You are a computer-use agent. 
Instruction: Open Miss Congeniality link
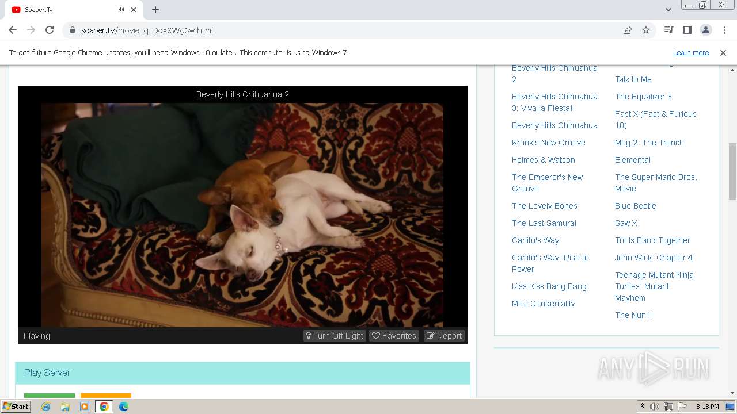tap(544, 304)
